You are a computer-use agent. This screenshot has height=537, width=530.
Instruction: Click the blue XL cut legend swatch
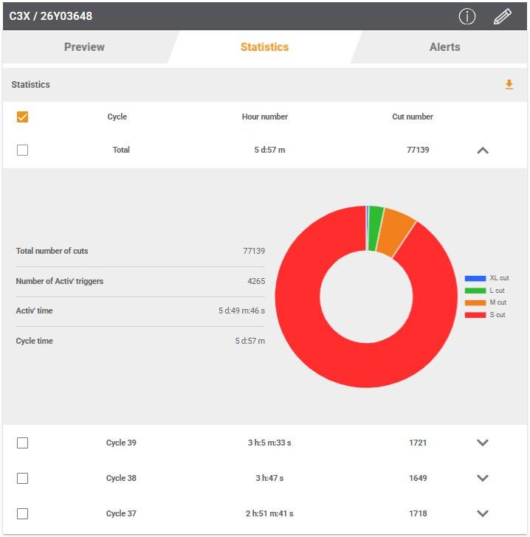coord(475,278)
